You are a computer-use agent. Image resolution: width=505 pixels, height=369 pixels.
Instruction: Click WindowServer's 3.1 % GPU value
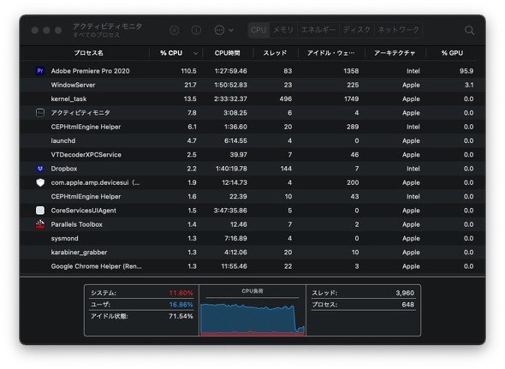(x=469, y=85)
